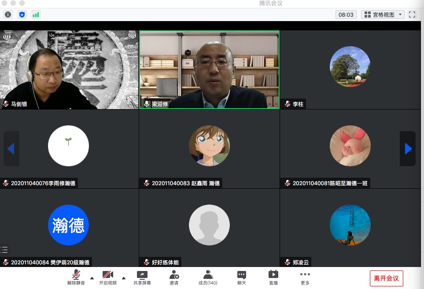Screen dimensions: 424x289
Task: Open the 成员(140) members list
Action: pos(208,278)
